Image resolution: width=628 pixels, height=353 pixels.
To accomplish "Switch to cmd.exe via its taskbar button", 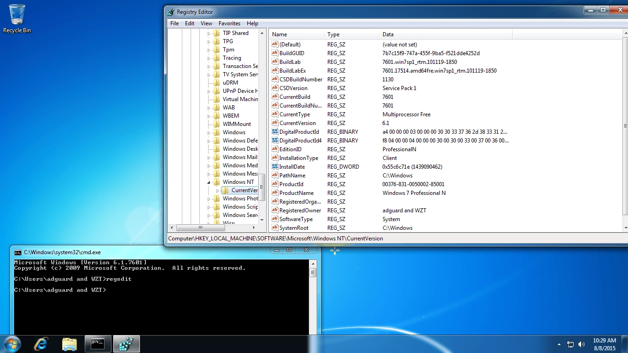I will click(98, 344).
